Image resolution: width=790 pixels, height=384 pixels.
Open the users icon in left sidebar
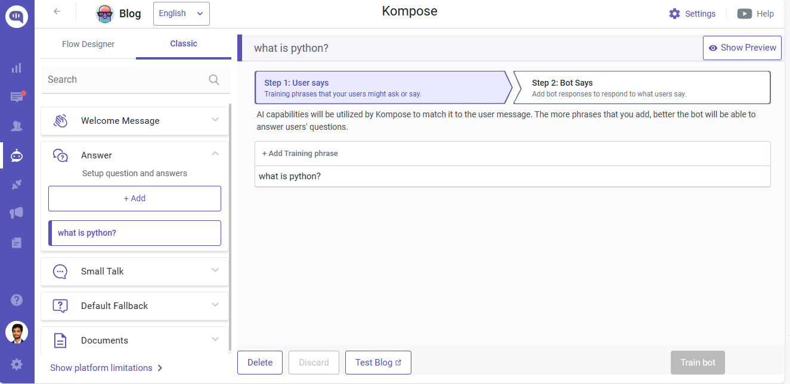click(17, 126)
